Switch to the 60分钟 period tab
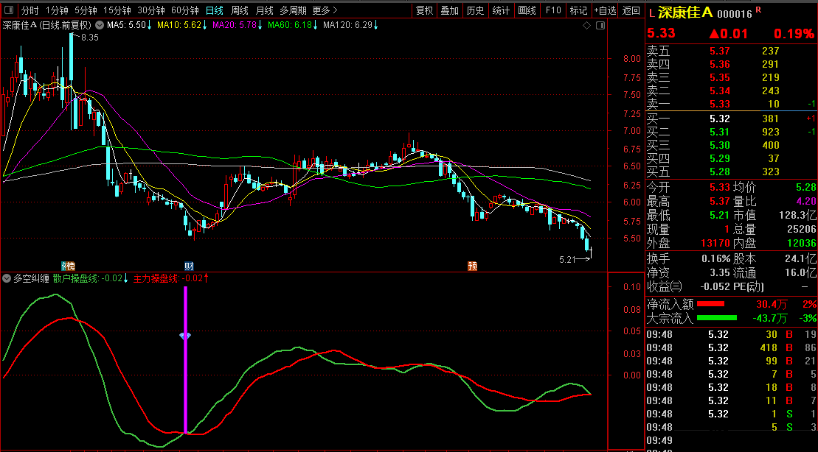This screenshot has height=452, width=818. [184, 10]
